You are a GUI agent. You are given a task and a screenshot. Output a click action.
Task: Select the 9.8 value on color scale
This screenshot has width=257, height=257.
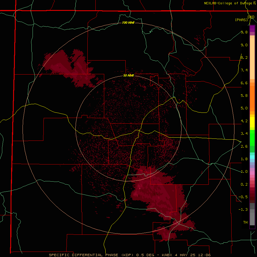[244, 32]
